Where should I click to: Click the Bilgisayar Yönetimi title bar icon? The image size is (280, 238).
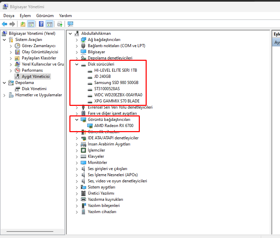(x=5, y=7)
